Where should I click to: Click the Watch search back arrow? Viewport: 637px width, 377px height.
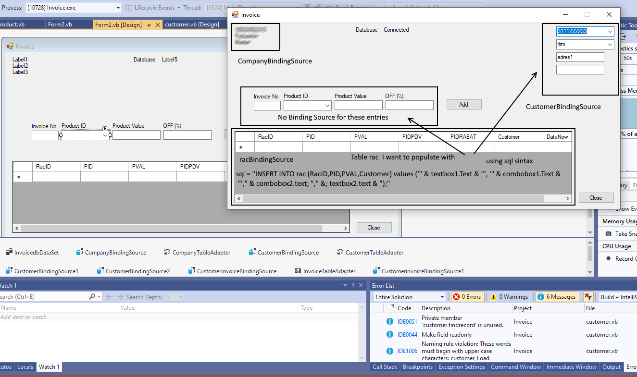tap(110, 297)
